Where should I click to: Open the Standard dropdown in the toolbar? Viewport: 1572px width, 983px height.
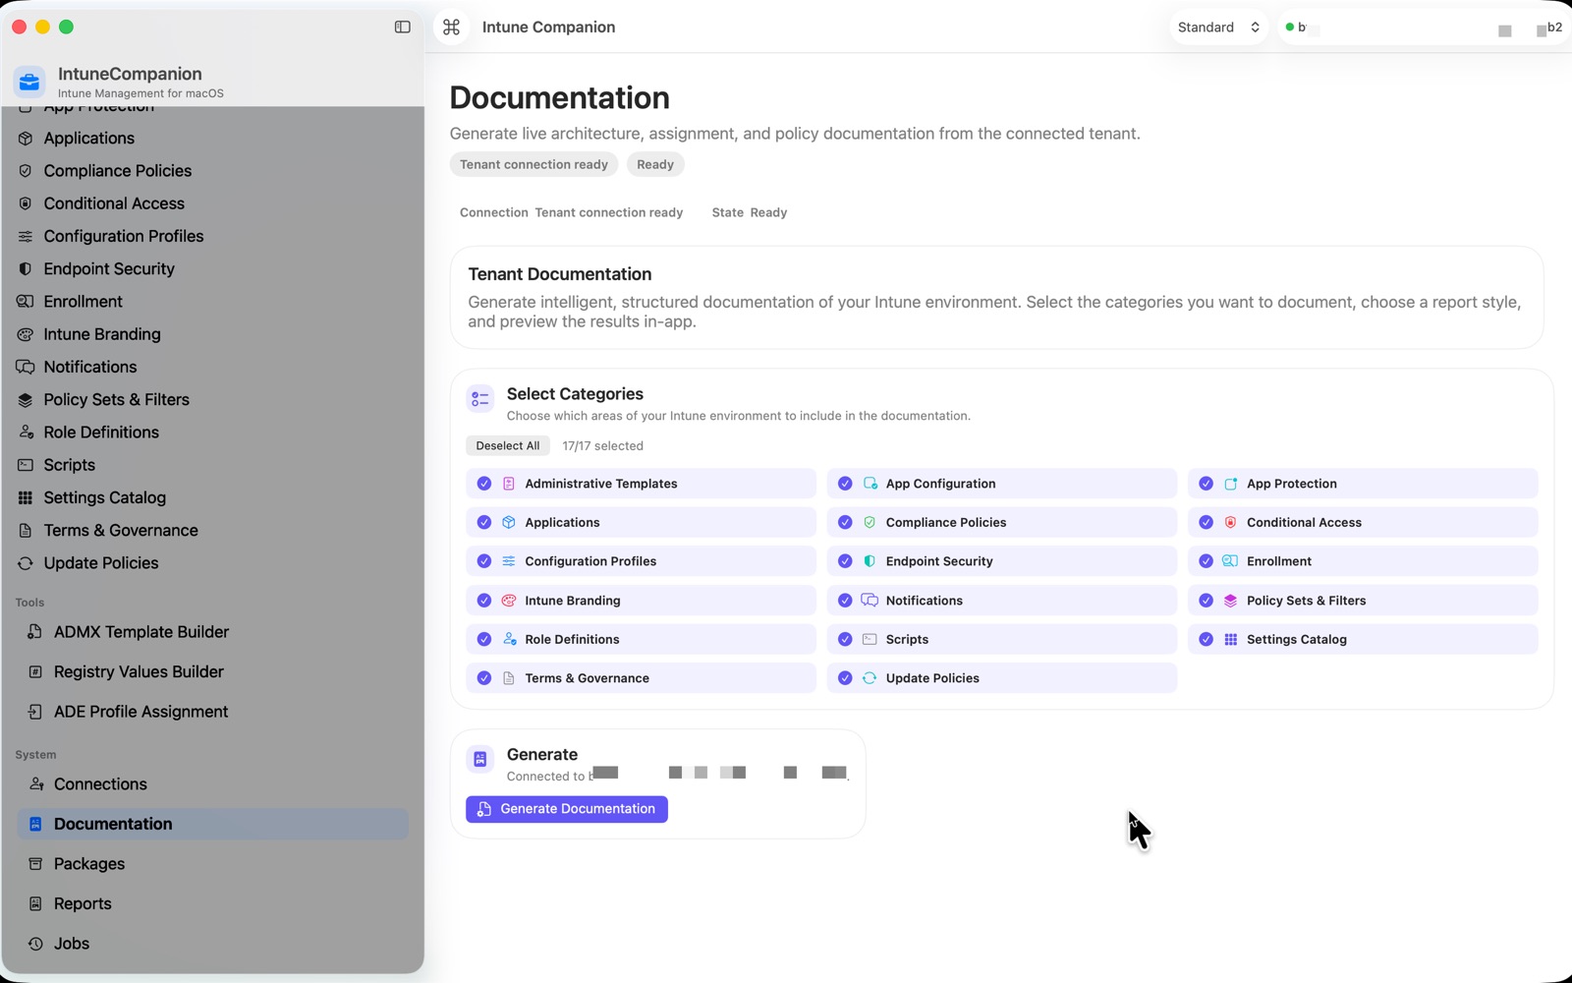1218,27
